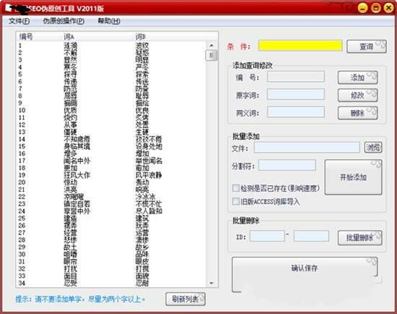Select synonym 设身处地 in row 15

(x=149, y=146)
